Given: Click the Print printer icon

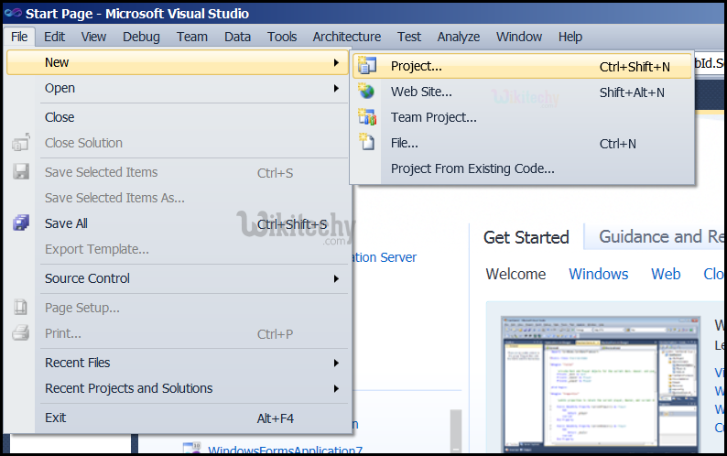Looking at the screenshot, I should click(21, 332).
